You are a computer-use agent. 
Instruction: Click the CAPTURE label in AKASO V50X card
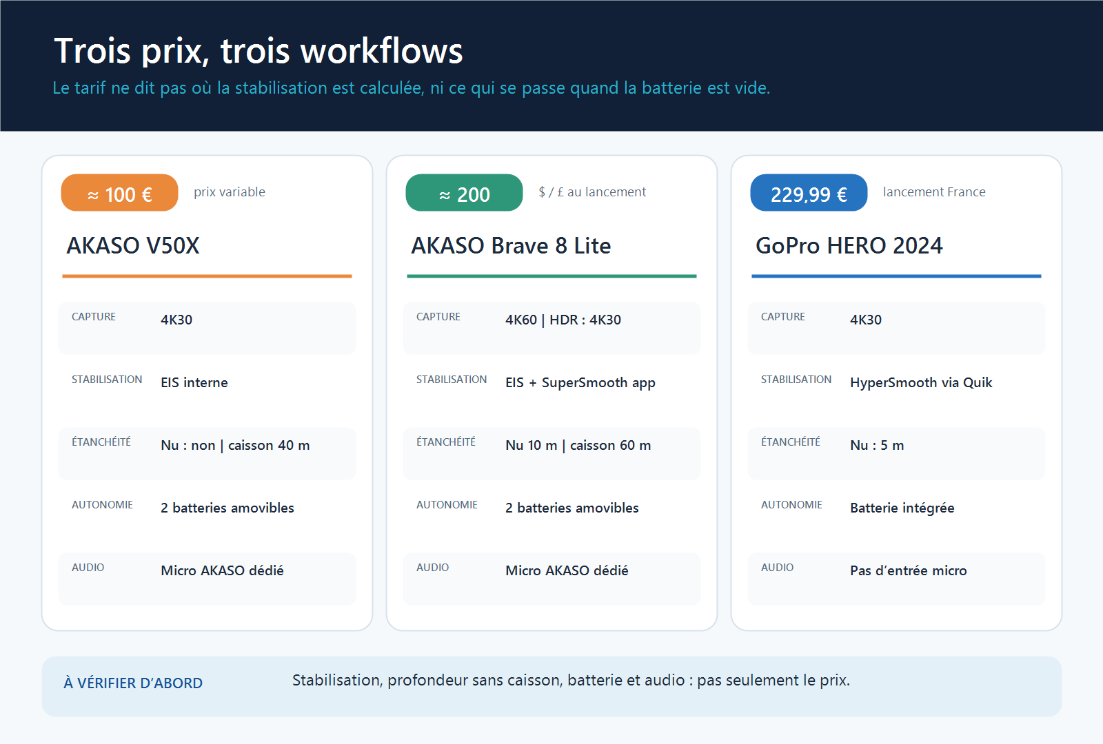pos(94,317)
